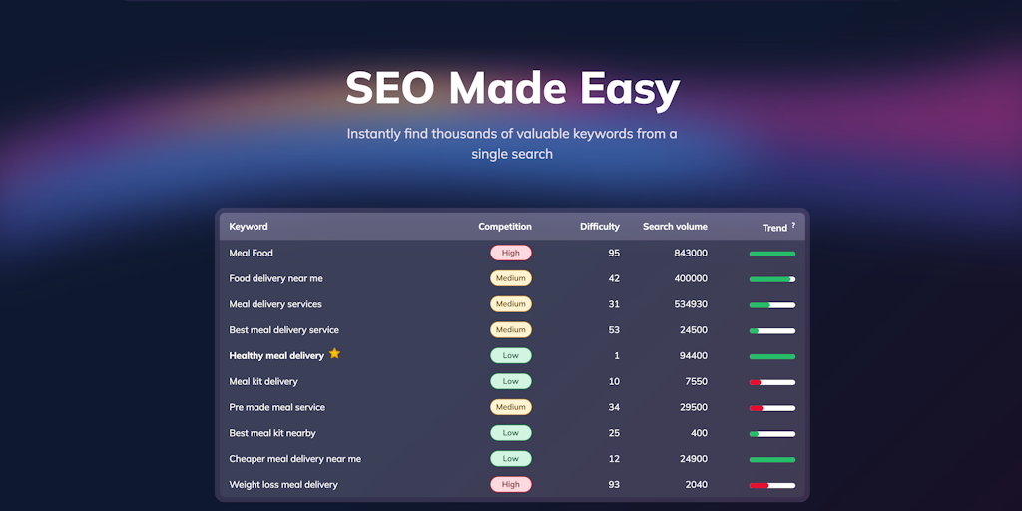The image size is (1022, 511).
Task: Click the Medium badge for Pre made meal service
Action: (511, 407)
